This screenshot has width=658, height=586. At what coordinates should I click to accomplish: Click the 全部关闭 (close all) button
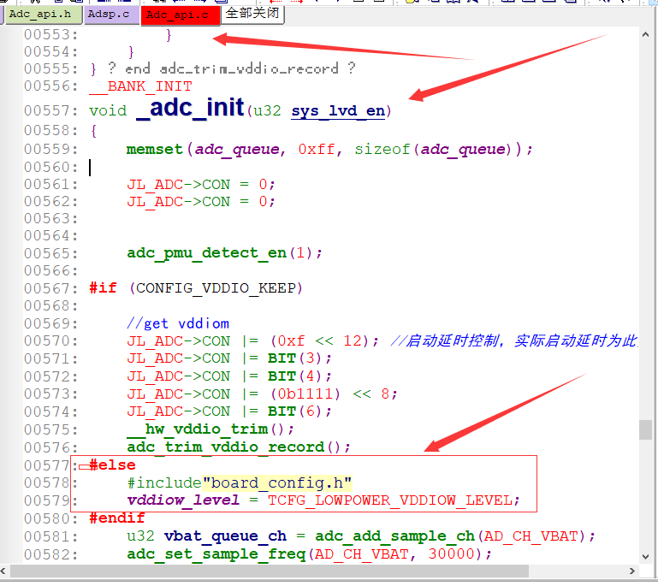pyautogui.click(x=252, y=14)
